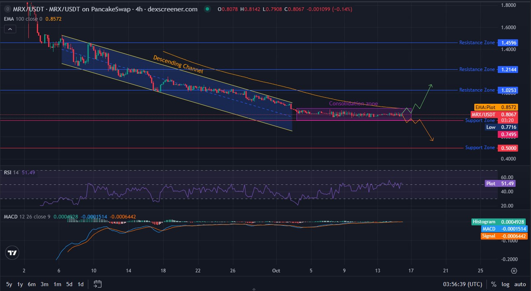
Task: Set time range to 1d
Action: 81,284
